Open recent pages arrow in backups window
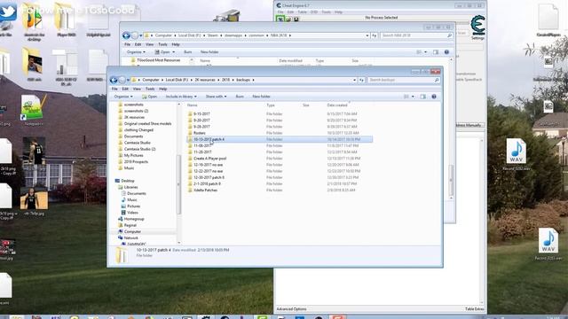The height and width of the screenshot is (319, 568). coord(128,80)
